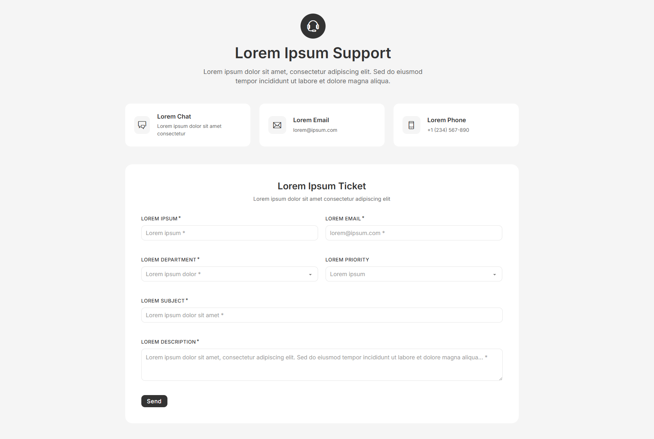Select the Lorem Subject text field
This screenshot has width=654, height=439.
pyautogui.click(x=322, y=315)
